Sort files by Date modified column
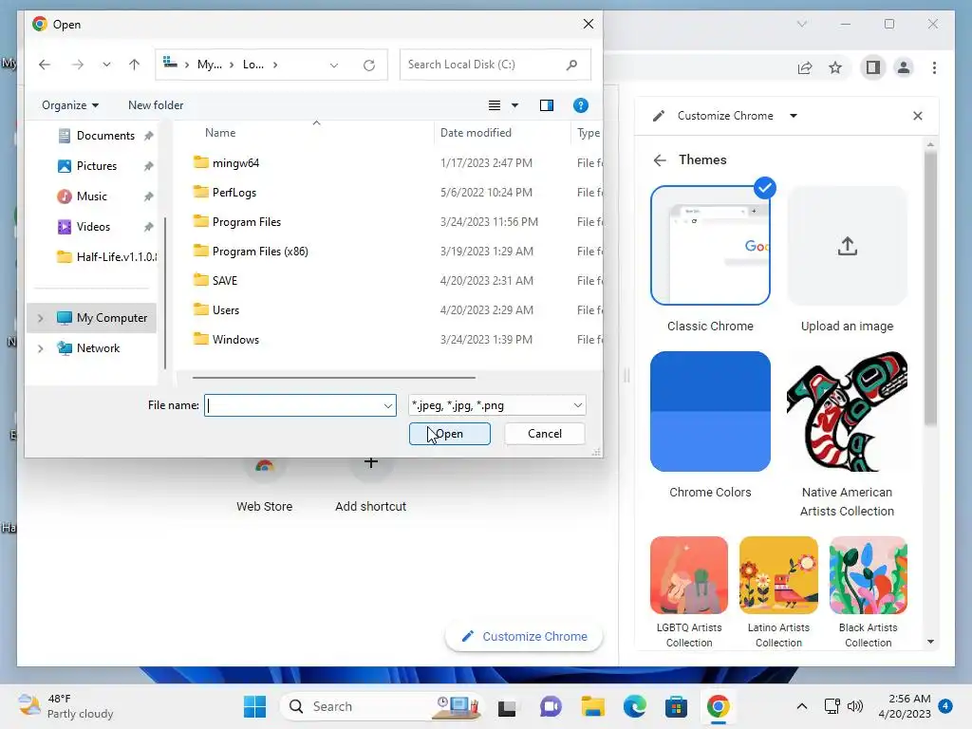972x729 pixels. (x=476, y=133)
